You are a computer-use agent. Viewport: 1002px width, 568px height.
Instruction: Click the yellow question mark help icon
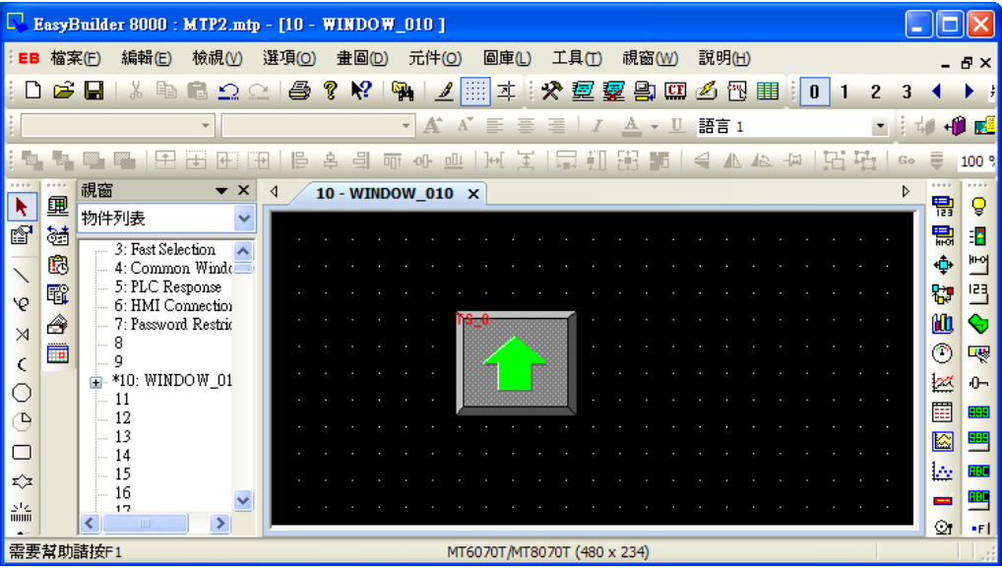tap(330, 91)
